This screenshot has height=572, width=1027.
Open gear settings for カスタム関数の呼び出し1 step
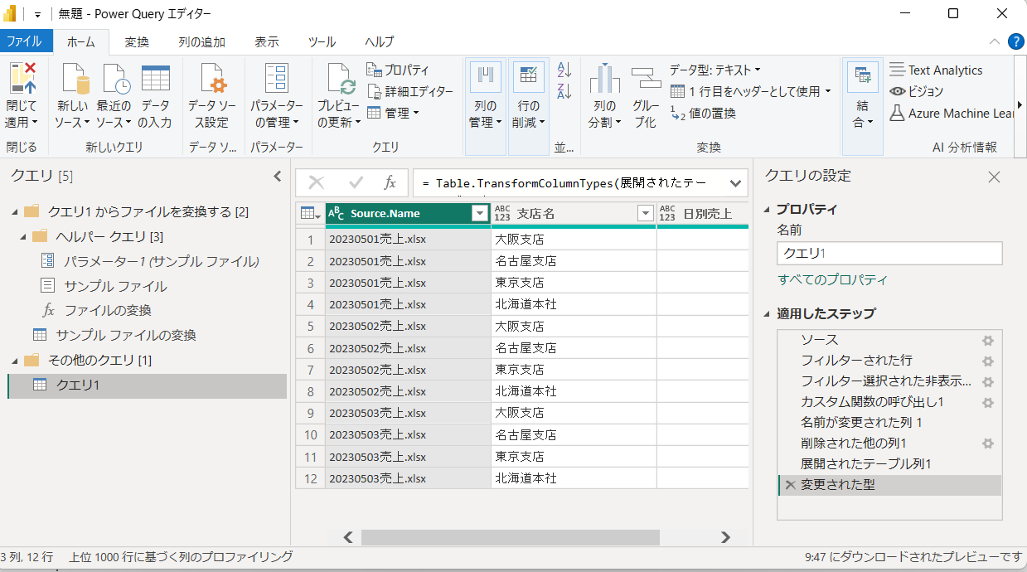pyautogui.click(x=987, y=402)
